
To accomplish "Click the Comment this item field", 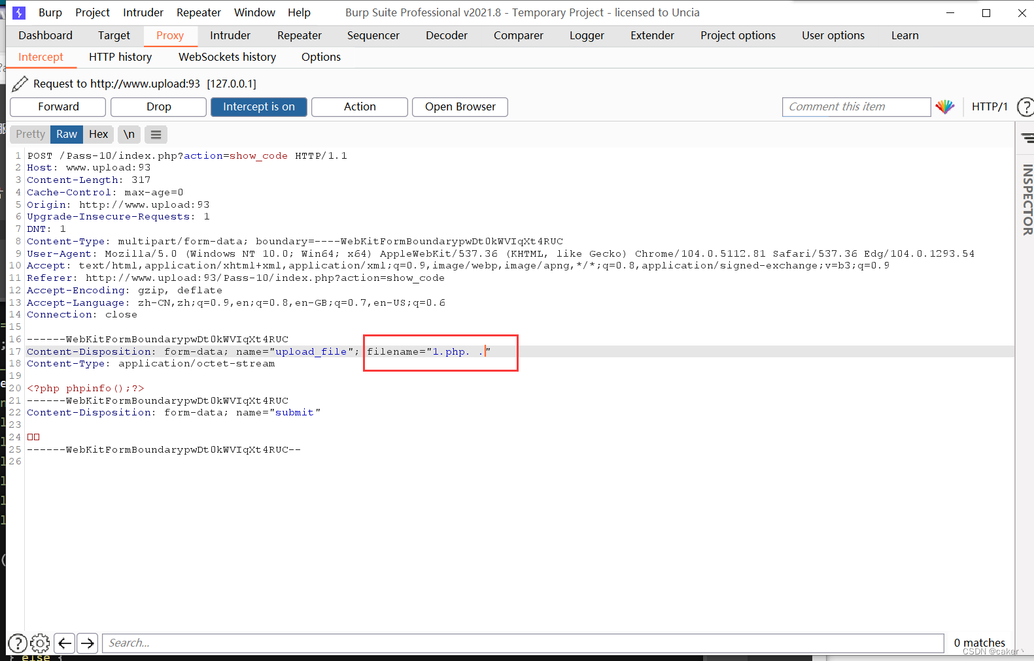I will (857, 107).
